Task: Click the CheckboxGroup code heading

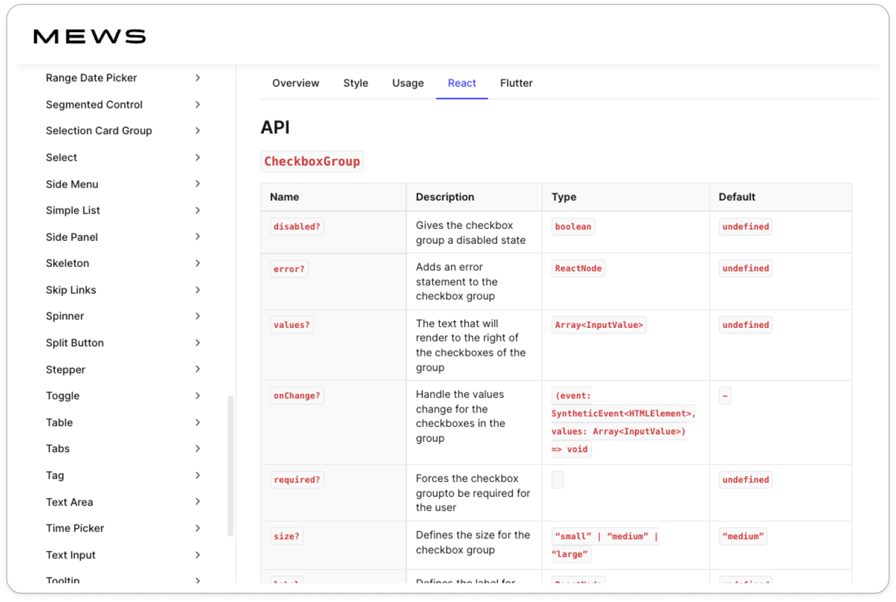Action: [x=312, y=161]
